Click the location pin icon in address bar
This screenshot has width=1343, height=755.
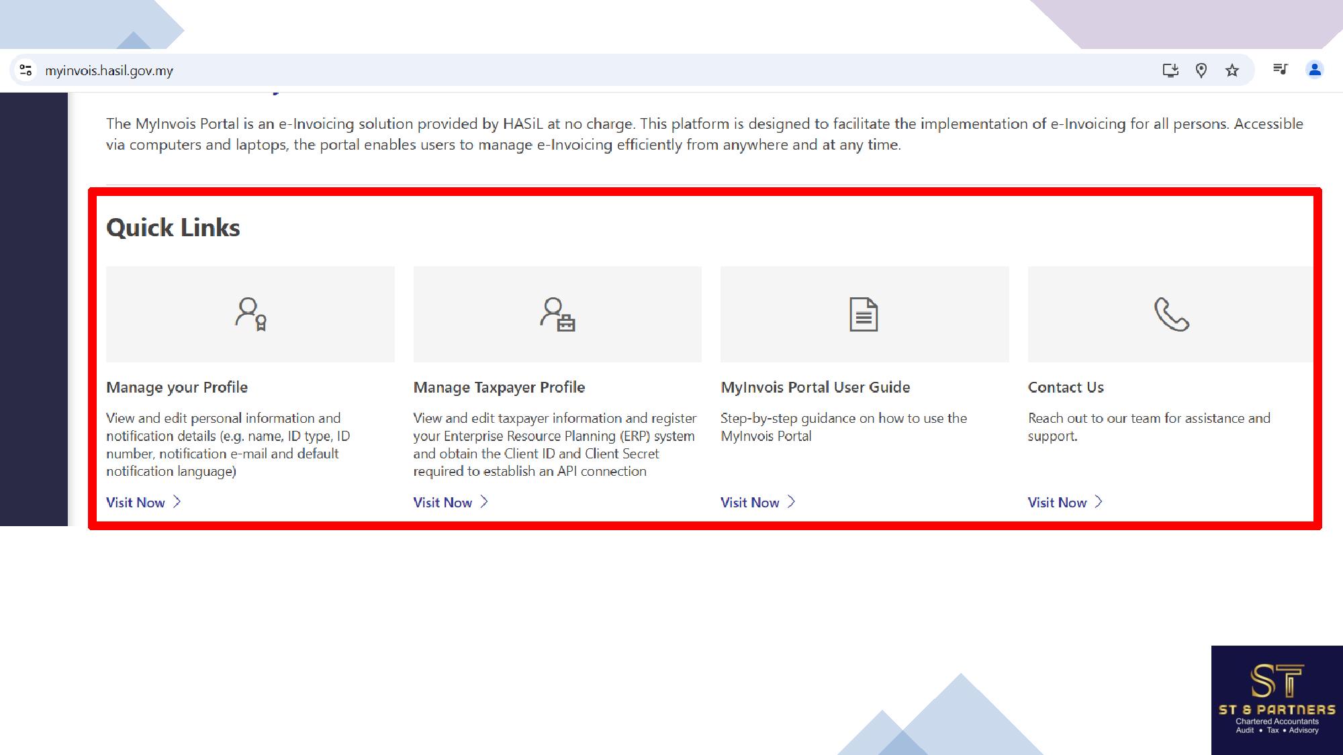pyautogui.click(x=1201, y=70)
